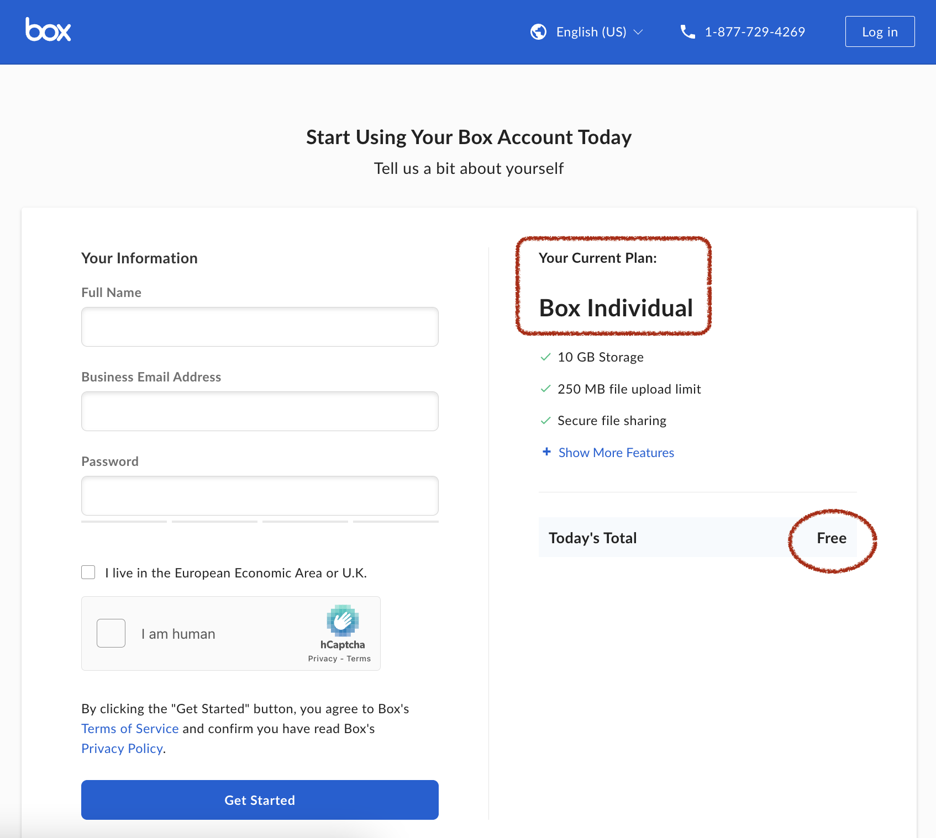Viewport: 936px width, 838px height.
Task: Submit the form with Get Started
Action: 260,800
